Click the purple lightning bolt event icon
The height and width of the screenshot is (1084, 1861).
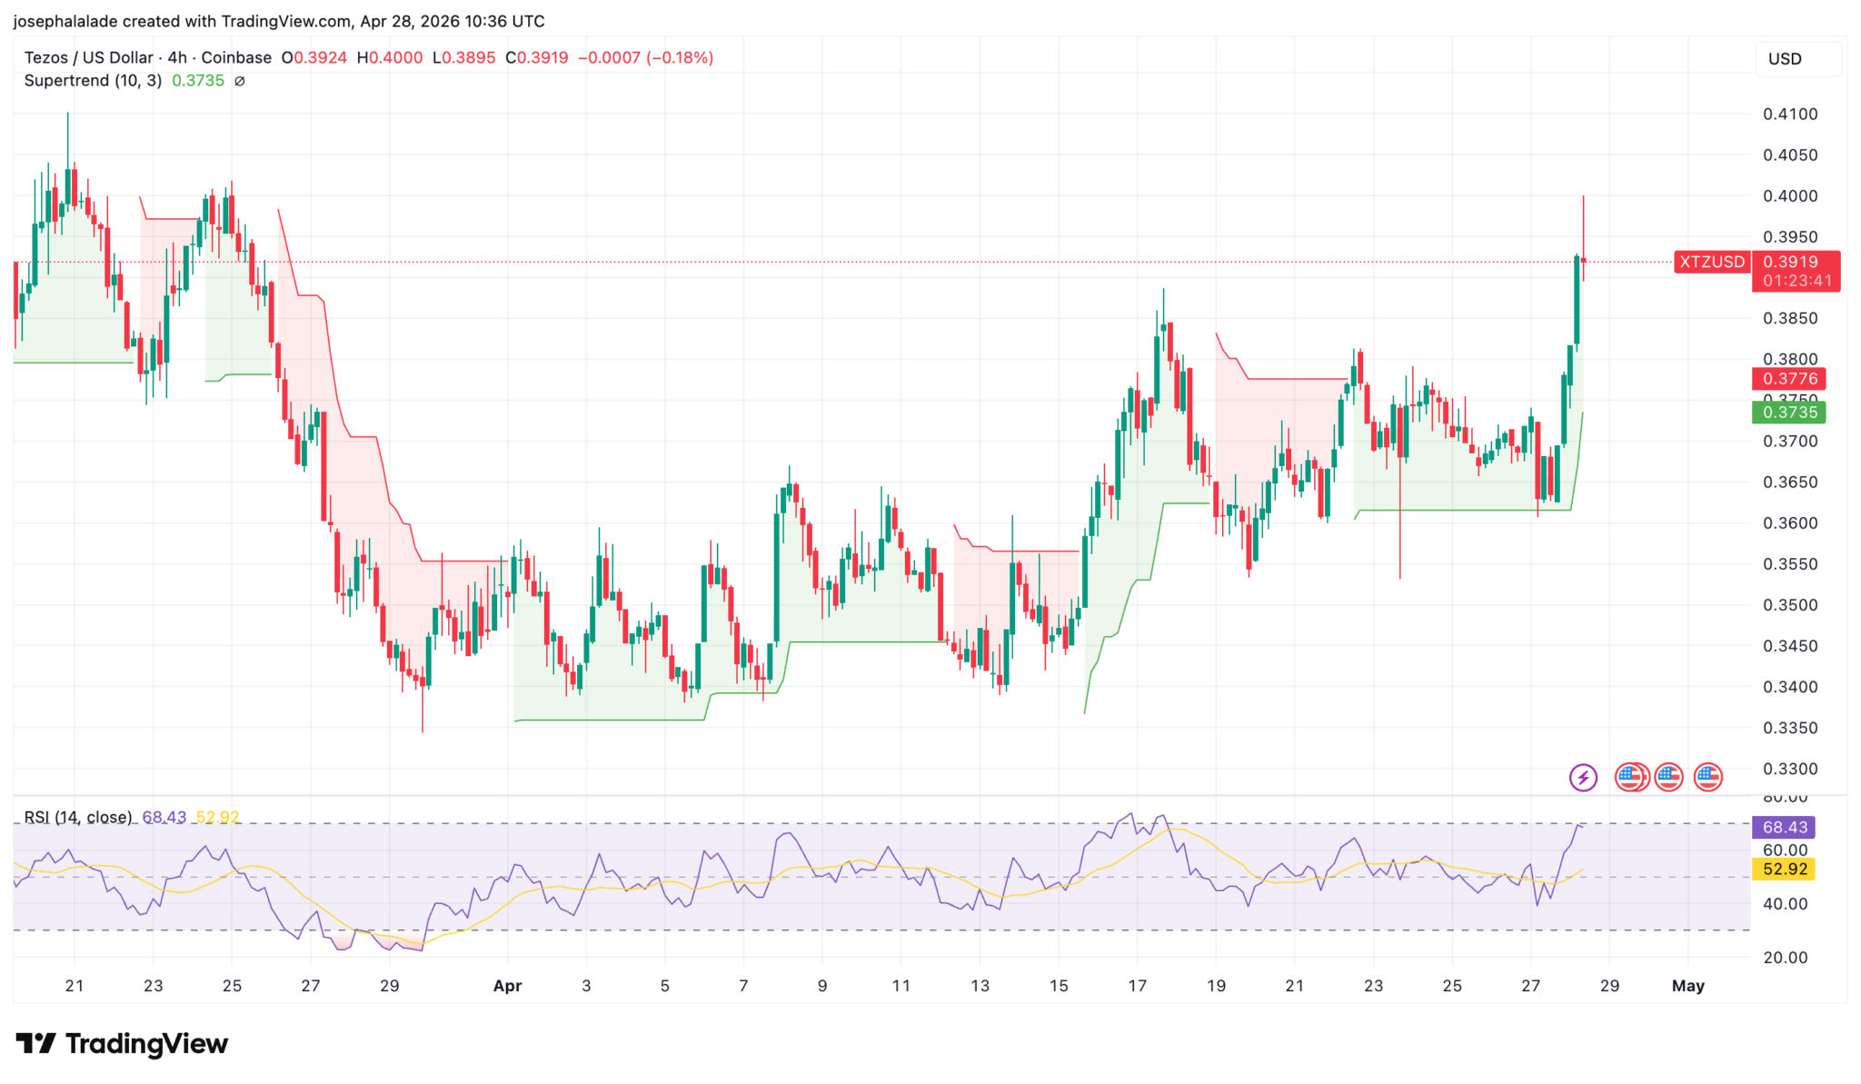click(1583, 777)
